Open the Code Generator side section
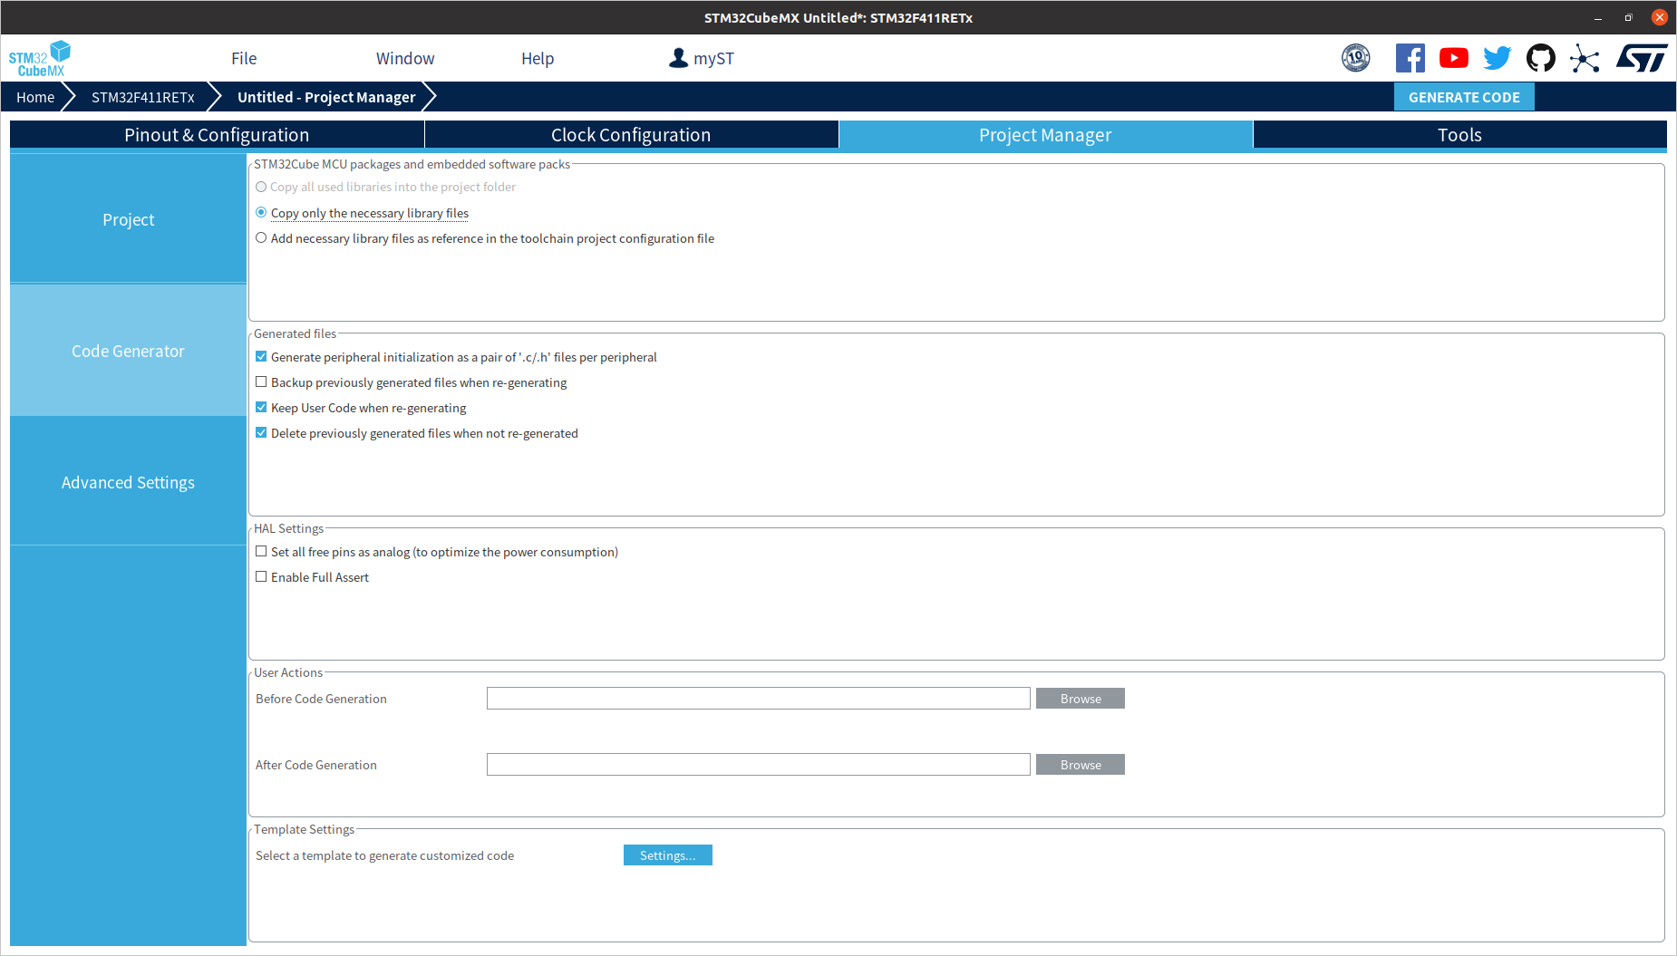1677x956 pixels. (128, 351)
